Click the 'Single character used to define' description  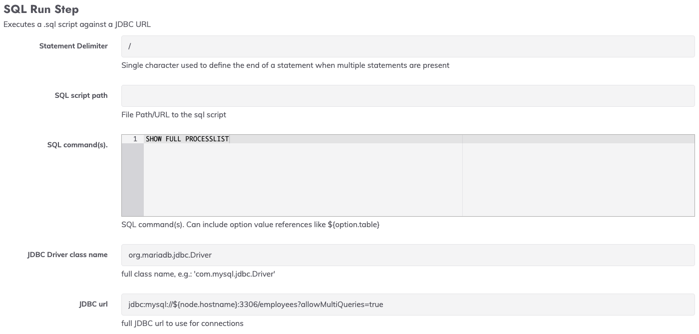285,65
